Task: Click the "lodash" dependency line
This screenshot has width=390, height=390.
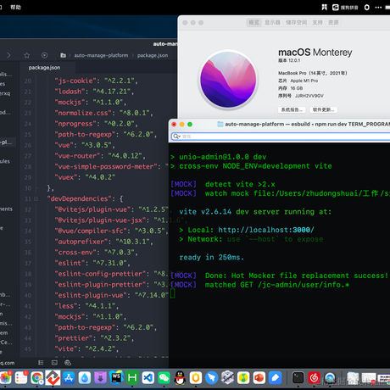Action: [x=94, y=92]
